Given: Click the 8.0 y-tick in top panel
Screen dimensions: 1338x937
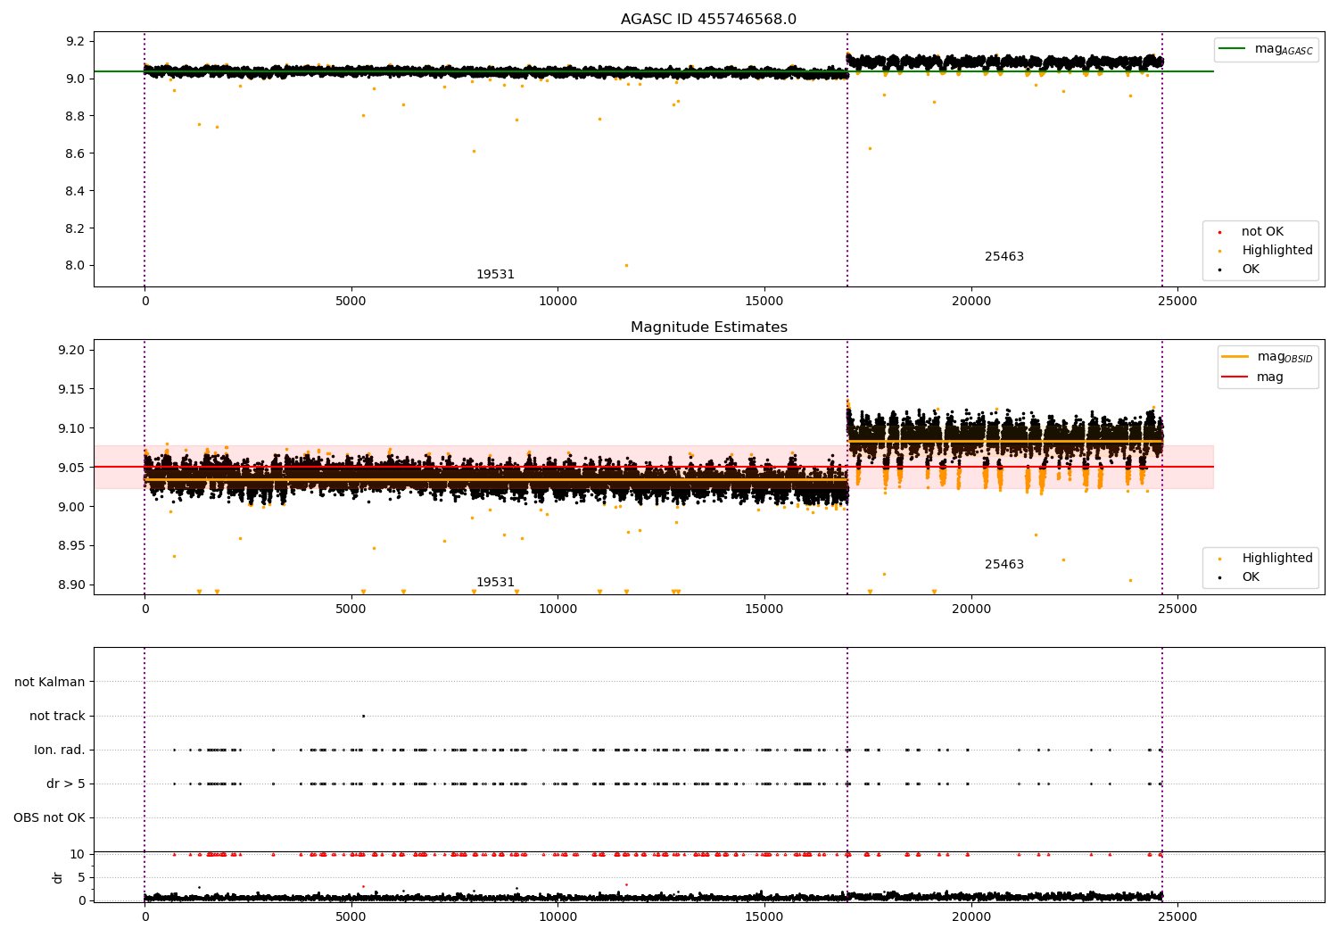Looking at the screenshot, I should click(75, 265).
